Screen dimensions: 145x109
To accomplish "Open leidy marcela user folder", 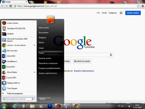I will (x=44, y=28).
